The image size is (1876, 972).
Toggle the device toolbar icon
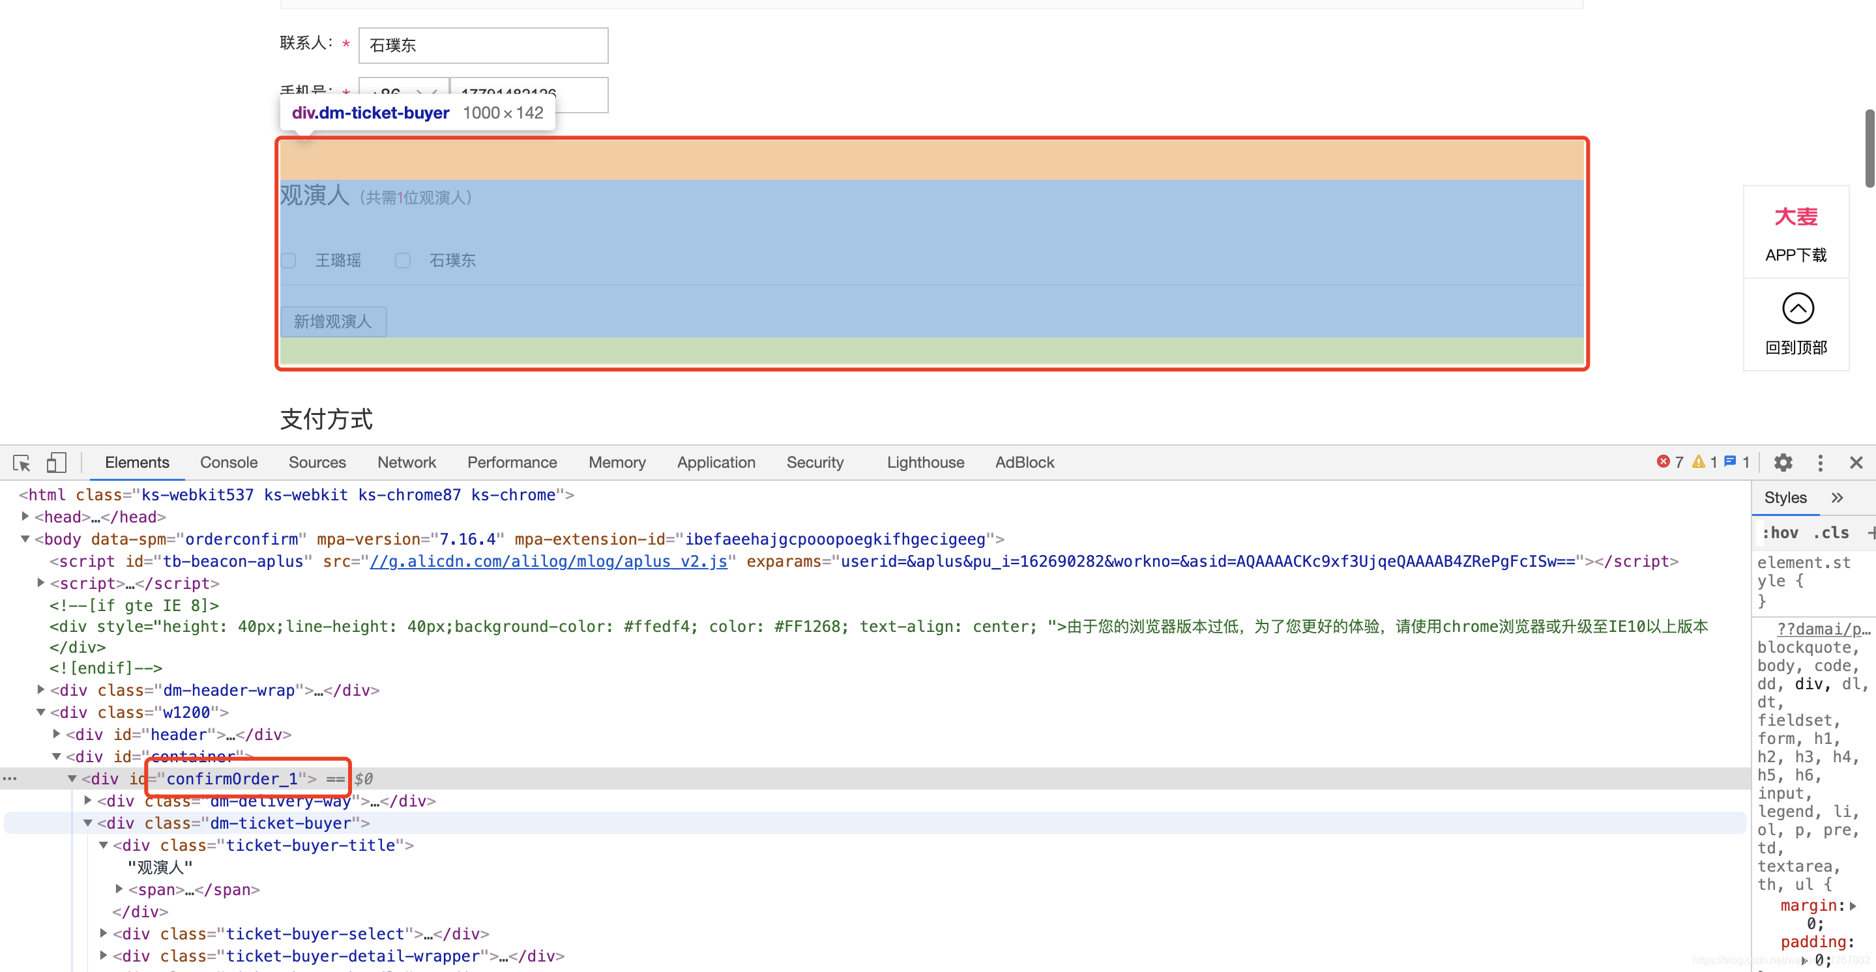pyautogui.click(x=56, y=463)
